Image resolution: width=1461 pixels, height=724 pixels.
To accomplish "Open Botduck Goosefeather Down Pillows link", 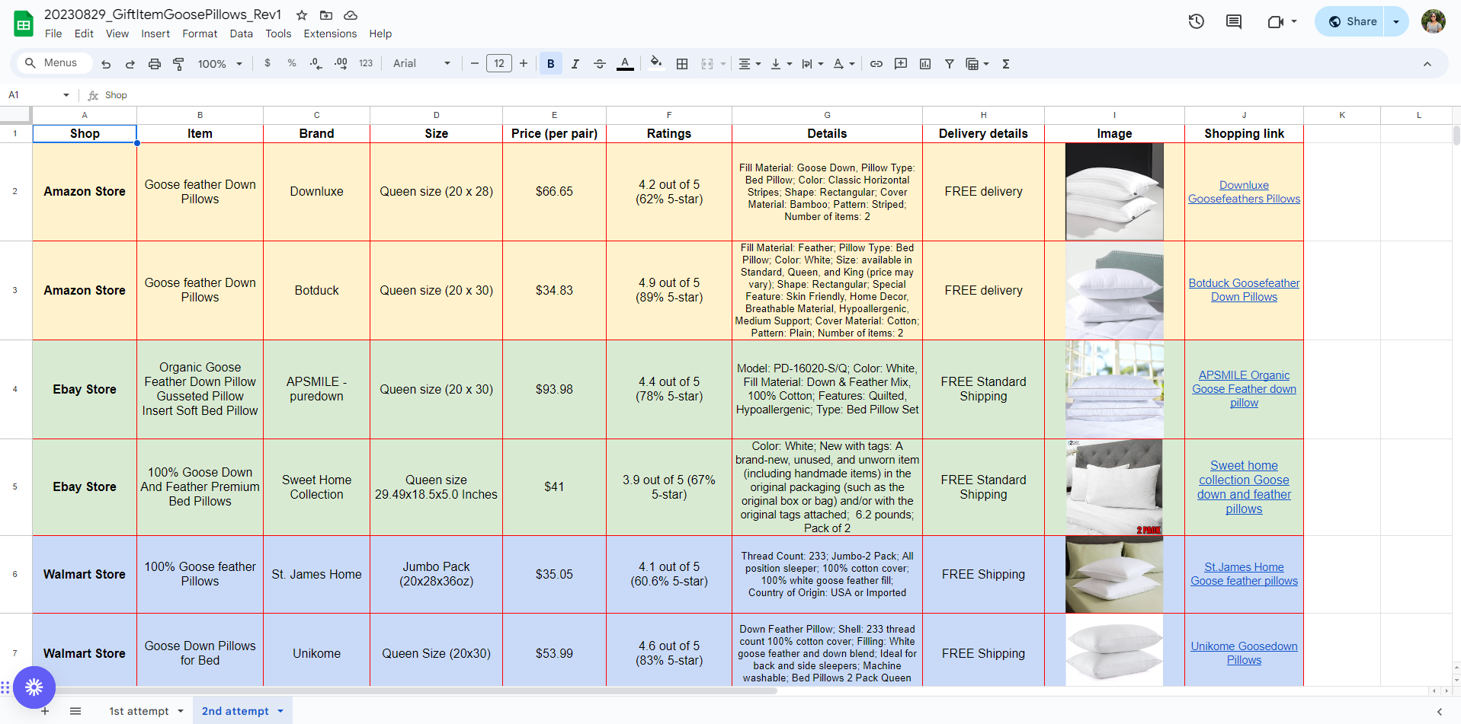I will [x=1244, y=290].
